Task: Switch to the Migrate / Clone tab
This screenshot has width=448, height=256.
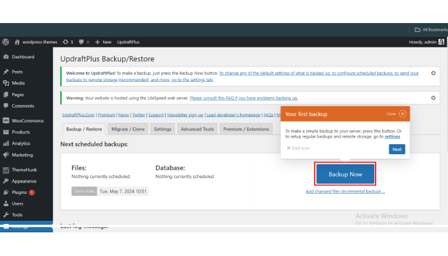Action: click(129, 129)
